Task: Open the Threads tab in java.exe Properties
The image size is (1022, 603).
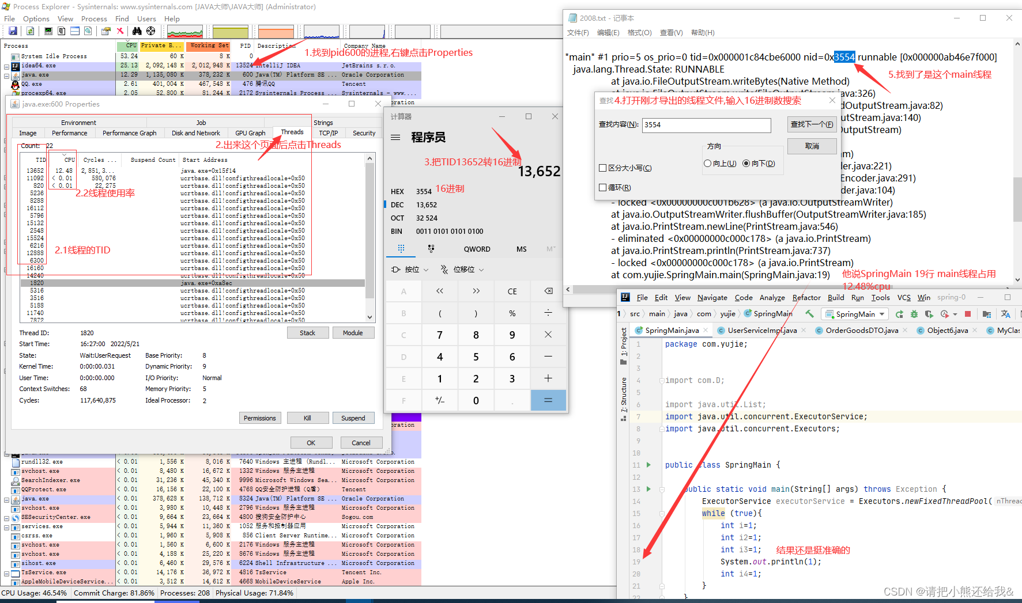Action: (292, 132)
